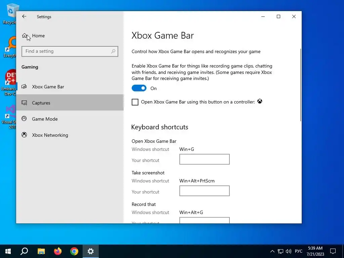Click Your shortcut field for Open Xbox Game Bar

point(205,159)
